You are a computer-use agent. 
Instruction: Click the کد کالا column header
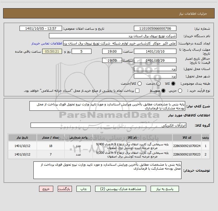click(187, 137)
